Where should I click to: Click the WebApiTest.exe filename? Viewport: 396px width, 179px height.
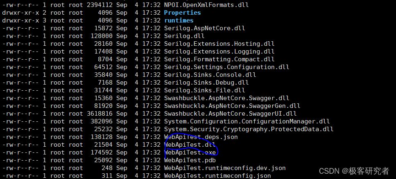click(190, 152)
